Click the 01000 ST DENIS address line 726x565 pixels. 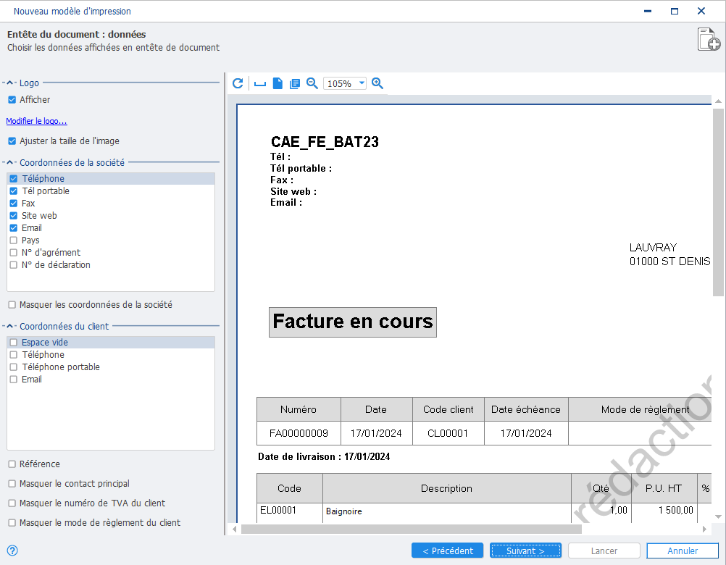click(669, 261)
